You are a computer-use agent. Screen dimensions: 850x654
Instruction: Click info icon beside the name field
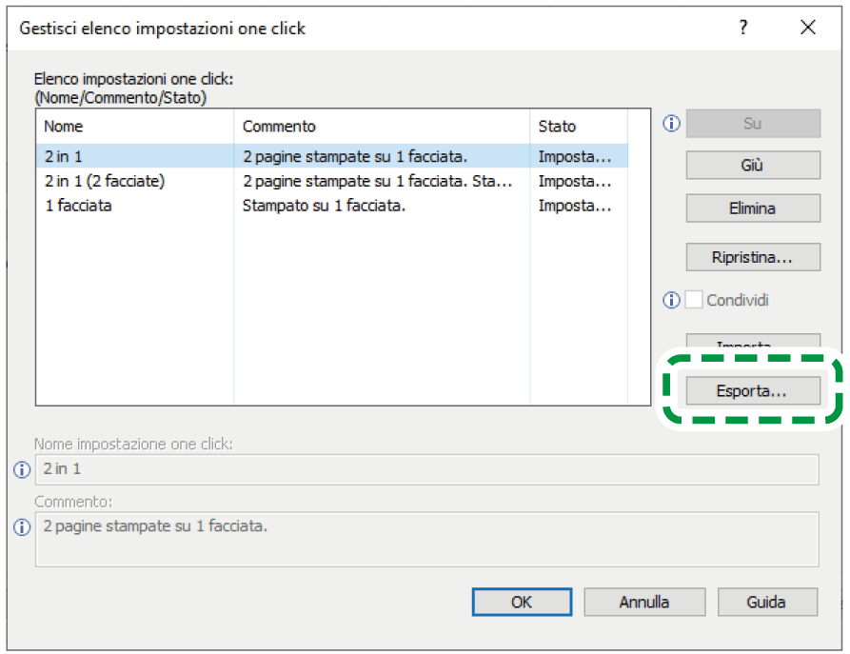click(22, 469)
